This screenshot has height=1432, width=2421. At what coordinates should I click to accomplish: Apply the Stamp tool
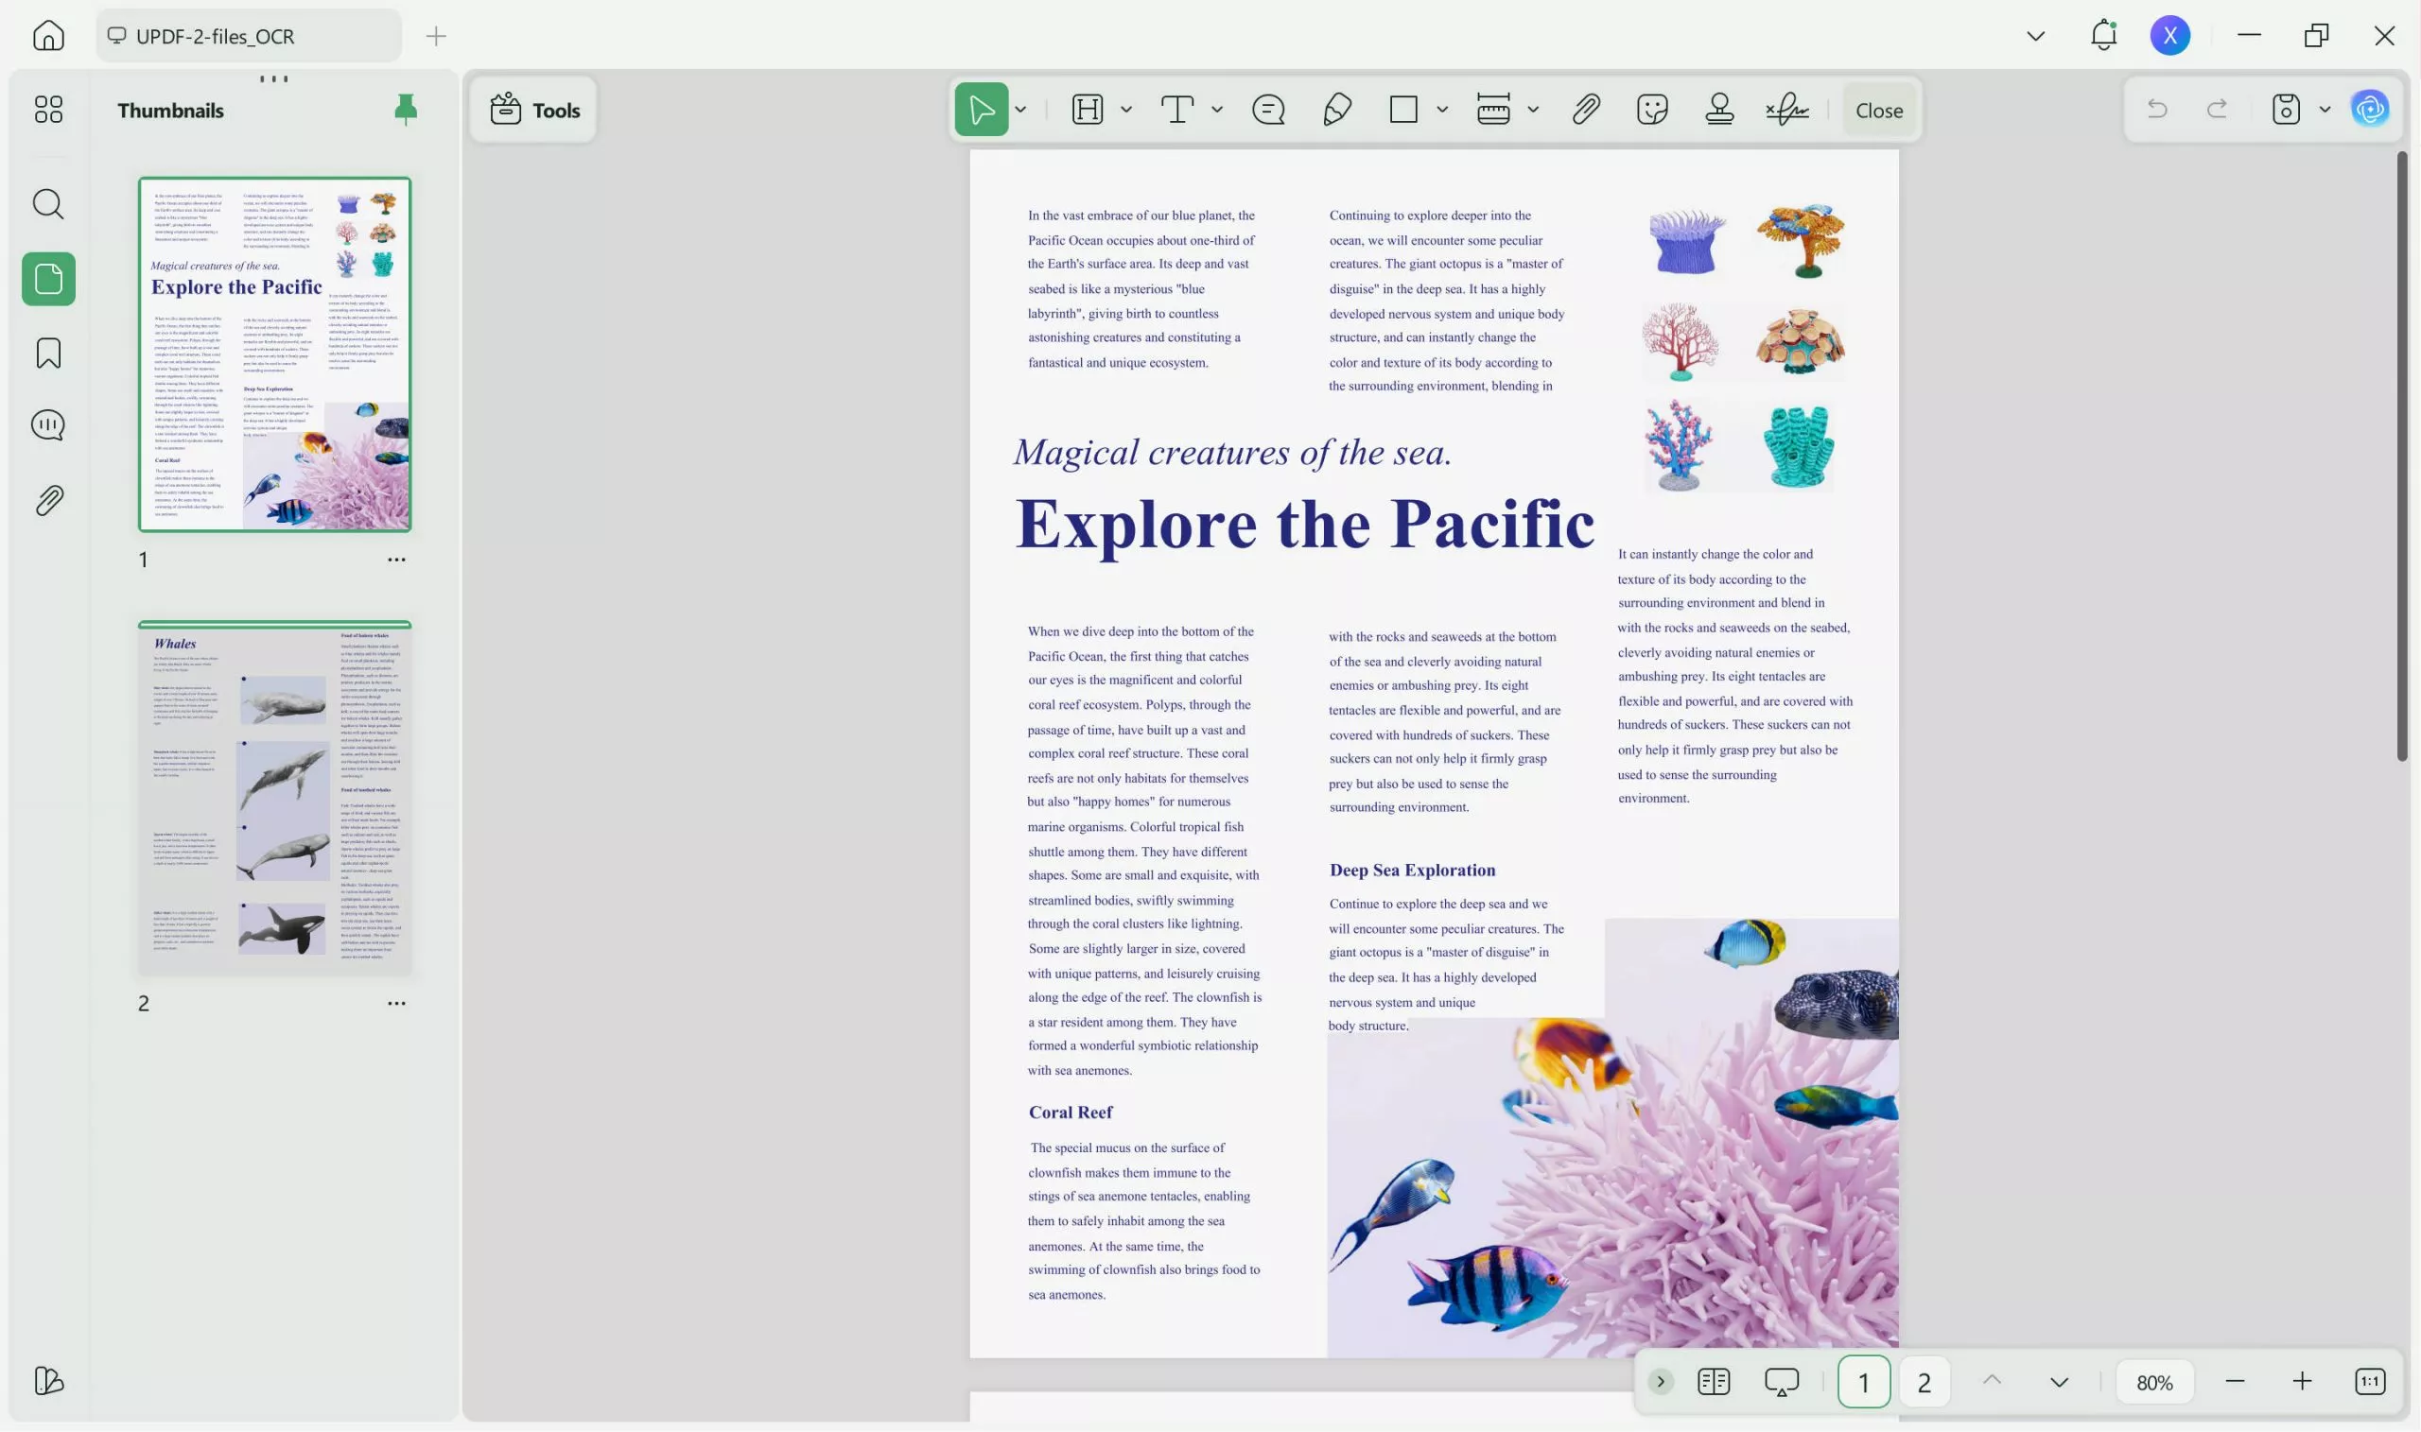[1719, 109]
